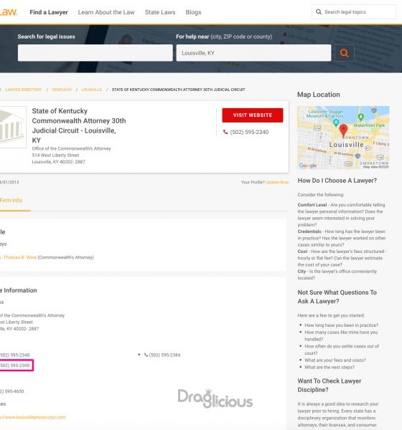Click the highlighted (502) 595-2300 number
This screenshot has width=402, height=430.
click(15, 365)
